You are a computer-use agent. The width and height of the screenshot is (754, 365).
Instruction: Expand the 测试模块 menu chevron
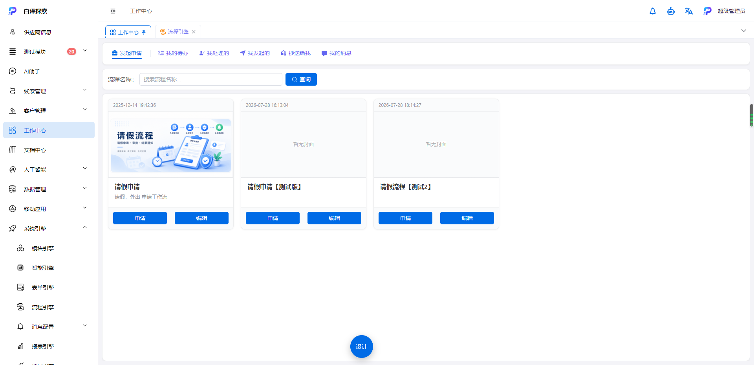(x=85, y=51)
